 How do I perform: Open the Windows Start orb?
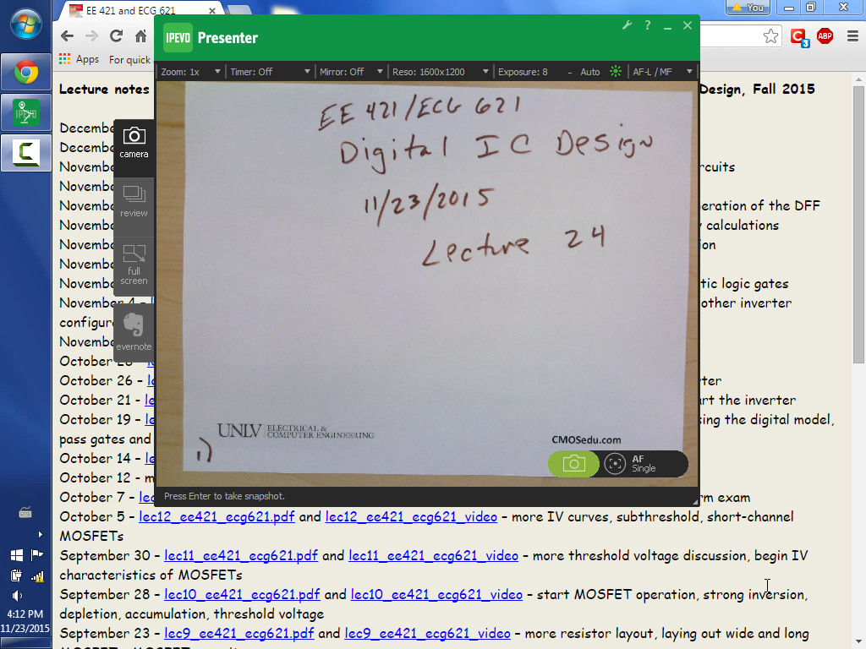coord(26,25)
